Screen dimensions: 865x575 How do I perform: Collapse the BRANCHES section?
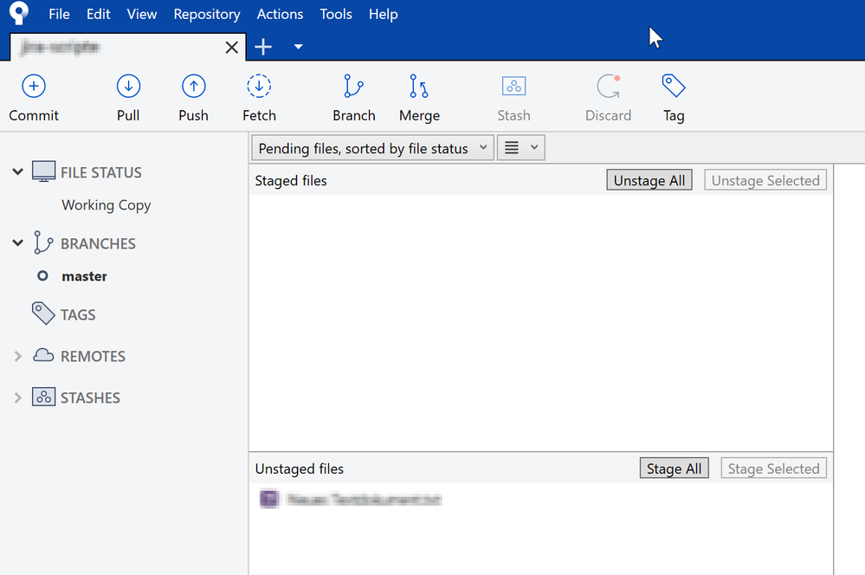click(17, 243)
